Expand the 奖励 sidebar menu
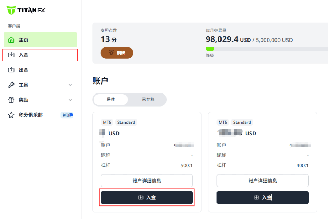Image resolution: width=328 pixels, height=219 pixels. pos(70,100)
